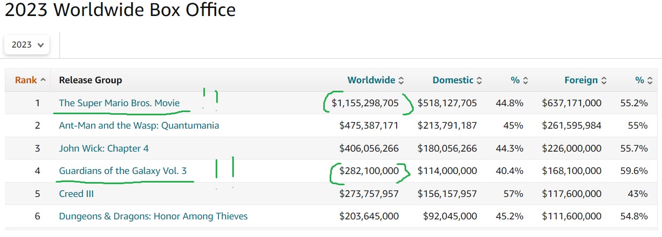The image size is (662, 237).
Task: Open The Super Mario Bros. Movie link
Action: 119,103
